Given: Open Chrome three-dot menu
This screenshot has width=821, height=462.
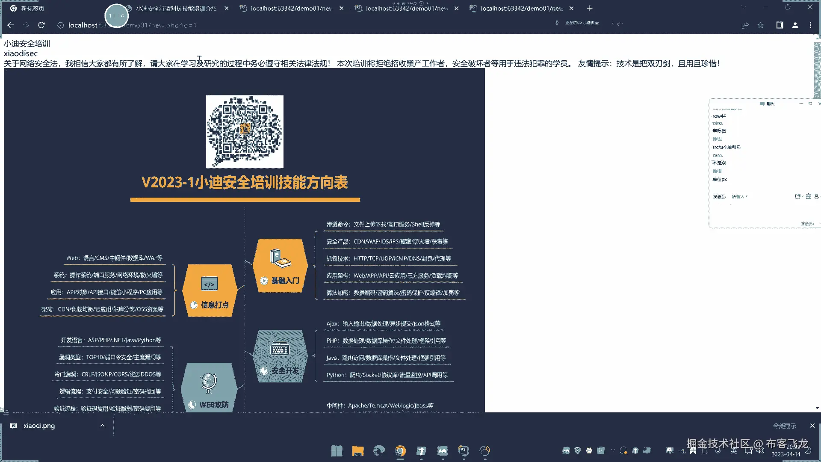Looking at the screenshot, I should (x=810, y=25).
